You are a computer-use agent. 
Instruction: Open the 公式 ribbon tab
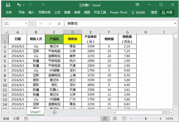57,12
